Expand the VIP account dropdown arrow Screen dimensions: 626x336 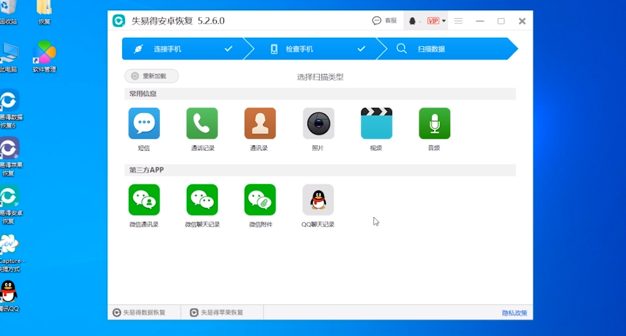click(x=444, y=21)
